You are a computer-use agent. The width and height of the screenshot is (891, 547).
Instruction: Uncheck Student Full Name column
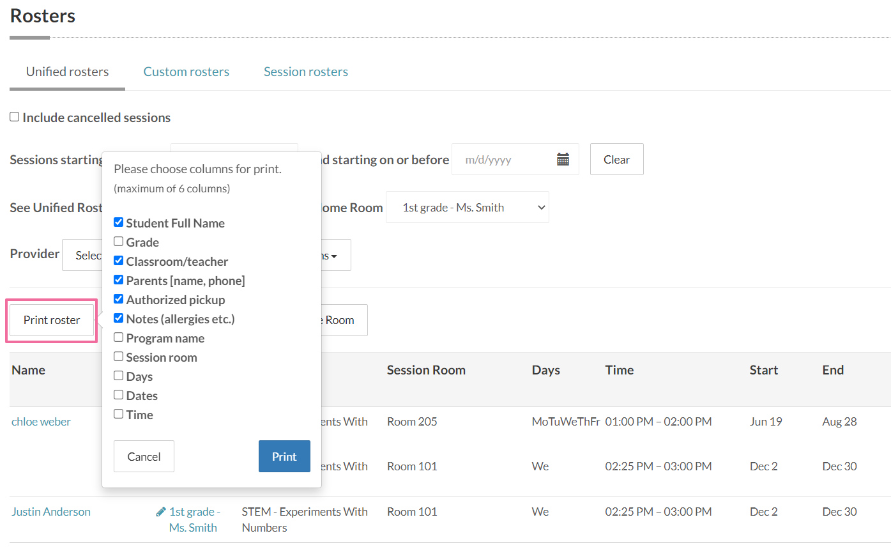tap(118, 222)
